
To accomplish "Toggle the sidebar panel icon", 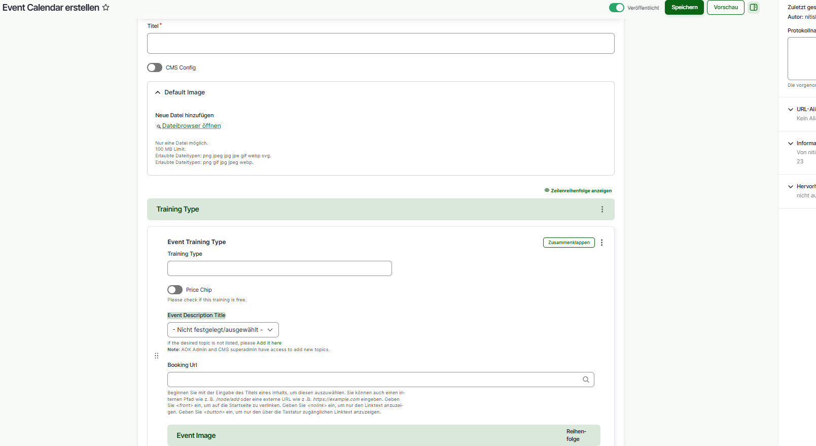I will tap(754, 8).
